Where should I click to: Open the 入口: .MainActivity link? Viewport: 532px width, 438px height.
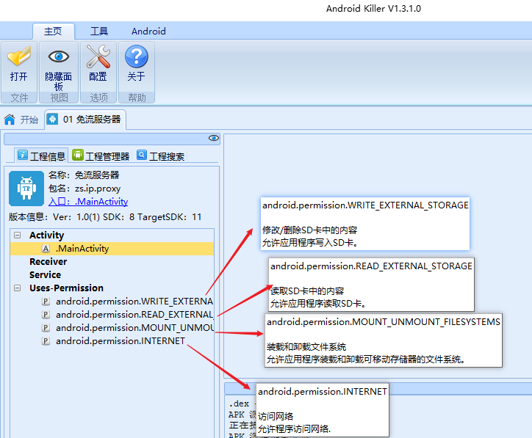[x=88, y=202]
